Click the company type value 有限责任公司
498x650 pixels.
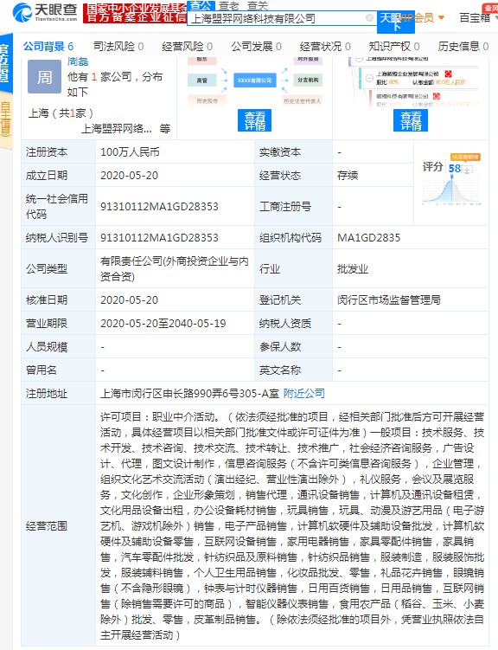pos(175,268)
